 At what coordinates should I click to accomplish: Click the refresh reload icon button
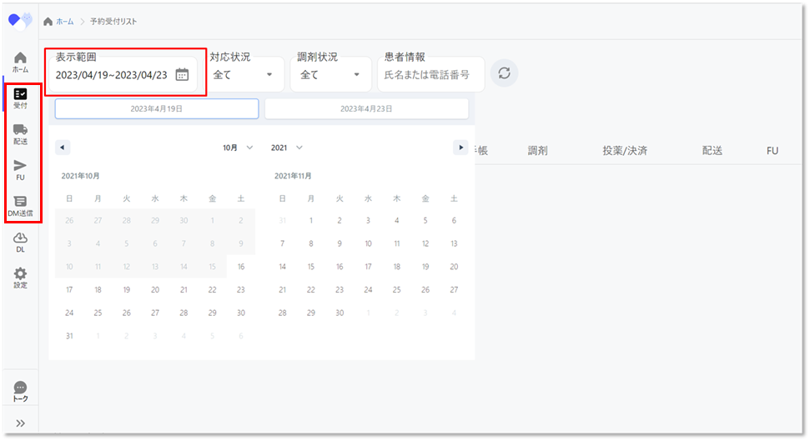point(504,73)
